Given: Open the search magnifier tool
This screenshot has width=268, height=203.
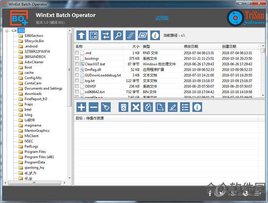Looking at the screenshot, I should coord(118,36).
